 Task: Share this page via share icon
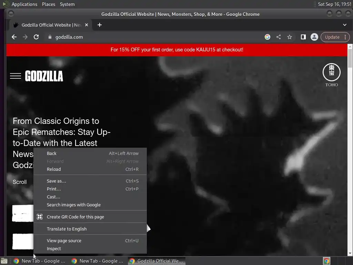(279, 37)
